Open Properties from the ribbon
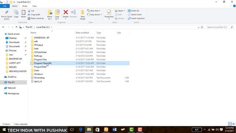The image size is (236, 133). coord(109,14)
